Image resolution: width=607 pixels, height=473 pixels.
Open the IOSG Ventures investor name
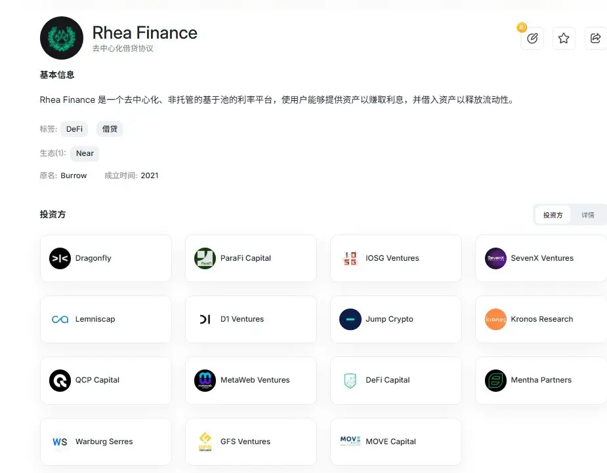coord(392,258)
